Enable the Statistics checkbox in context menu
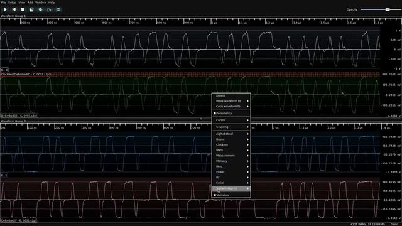Viewport: 402px width, 226px height. (215, 195)
